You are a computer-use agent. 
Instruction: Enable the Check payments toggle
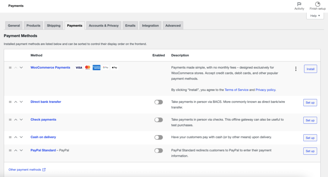[159, 120]
